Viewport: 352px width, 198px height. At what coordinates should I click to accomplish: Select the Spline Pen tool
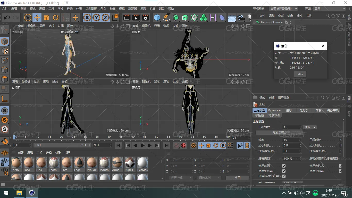pos(166,18)
